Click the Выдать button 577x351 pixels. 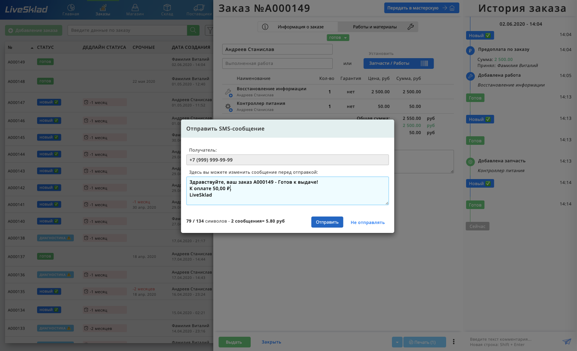point(234,342)
